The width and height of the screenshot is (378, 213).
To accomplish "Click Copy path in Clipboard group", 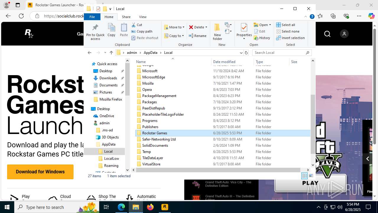I will (142, 31).
